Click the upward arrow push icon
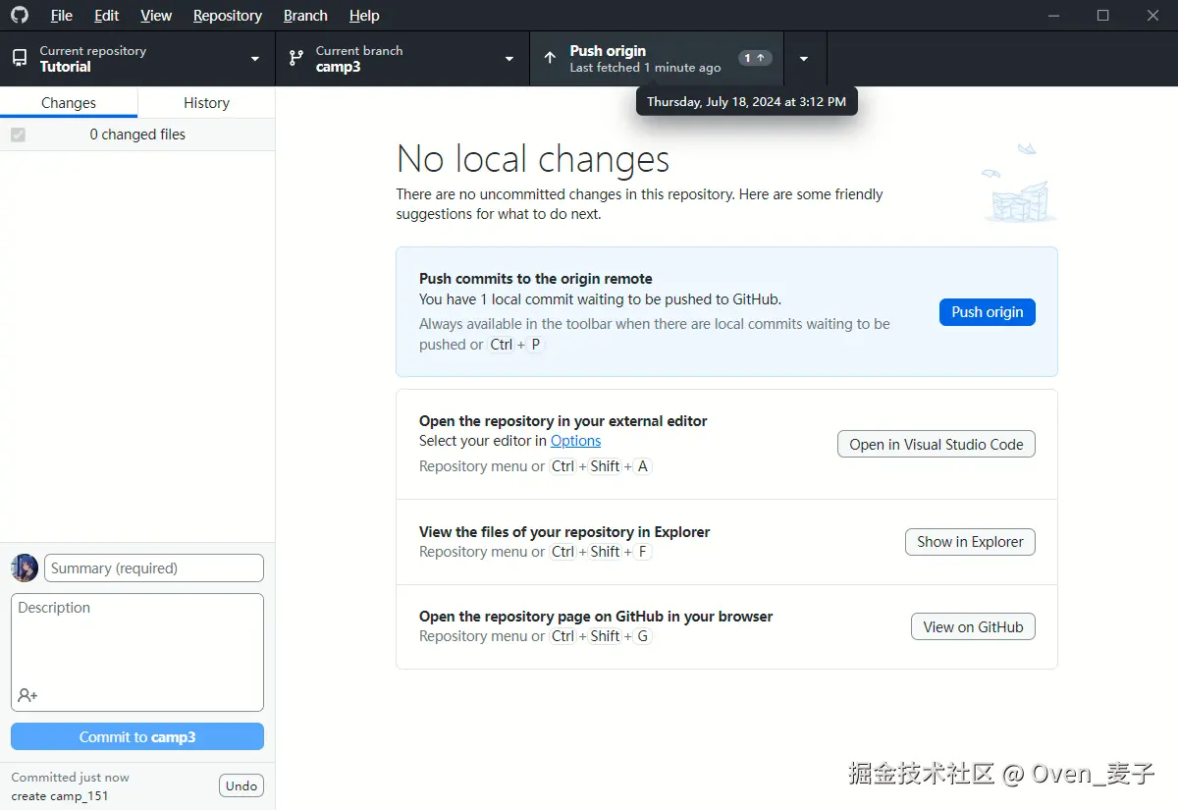 [x=550, y=59]
